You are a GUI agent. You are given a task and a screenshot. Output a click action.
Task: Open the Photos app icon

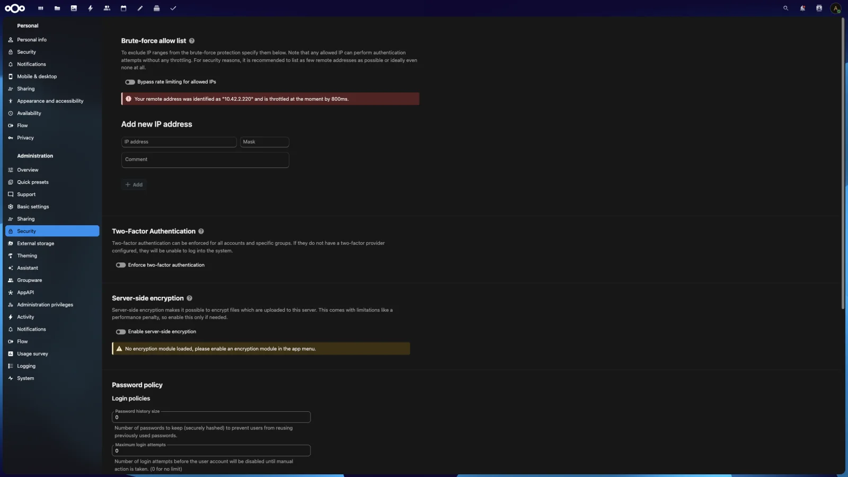[x=74, y=8]
